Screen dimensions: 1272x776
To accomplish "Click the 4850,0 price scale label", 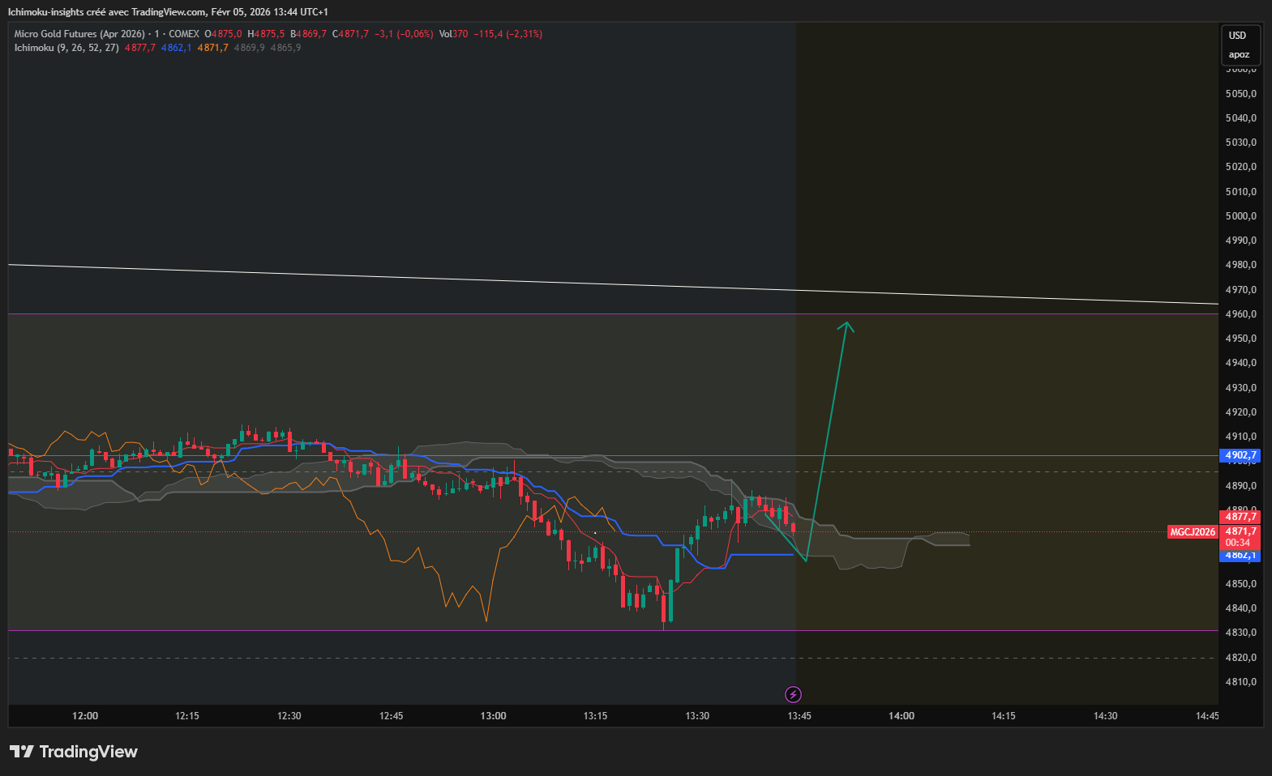I will tap(1241, 584).
